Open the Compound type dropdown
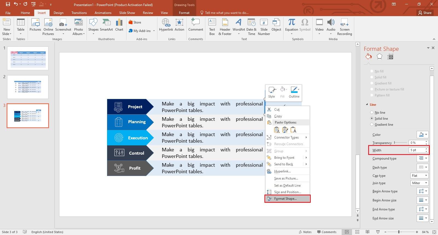Screen dimensions: 438x235 (422, 158)
